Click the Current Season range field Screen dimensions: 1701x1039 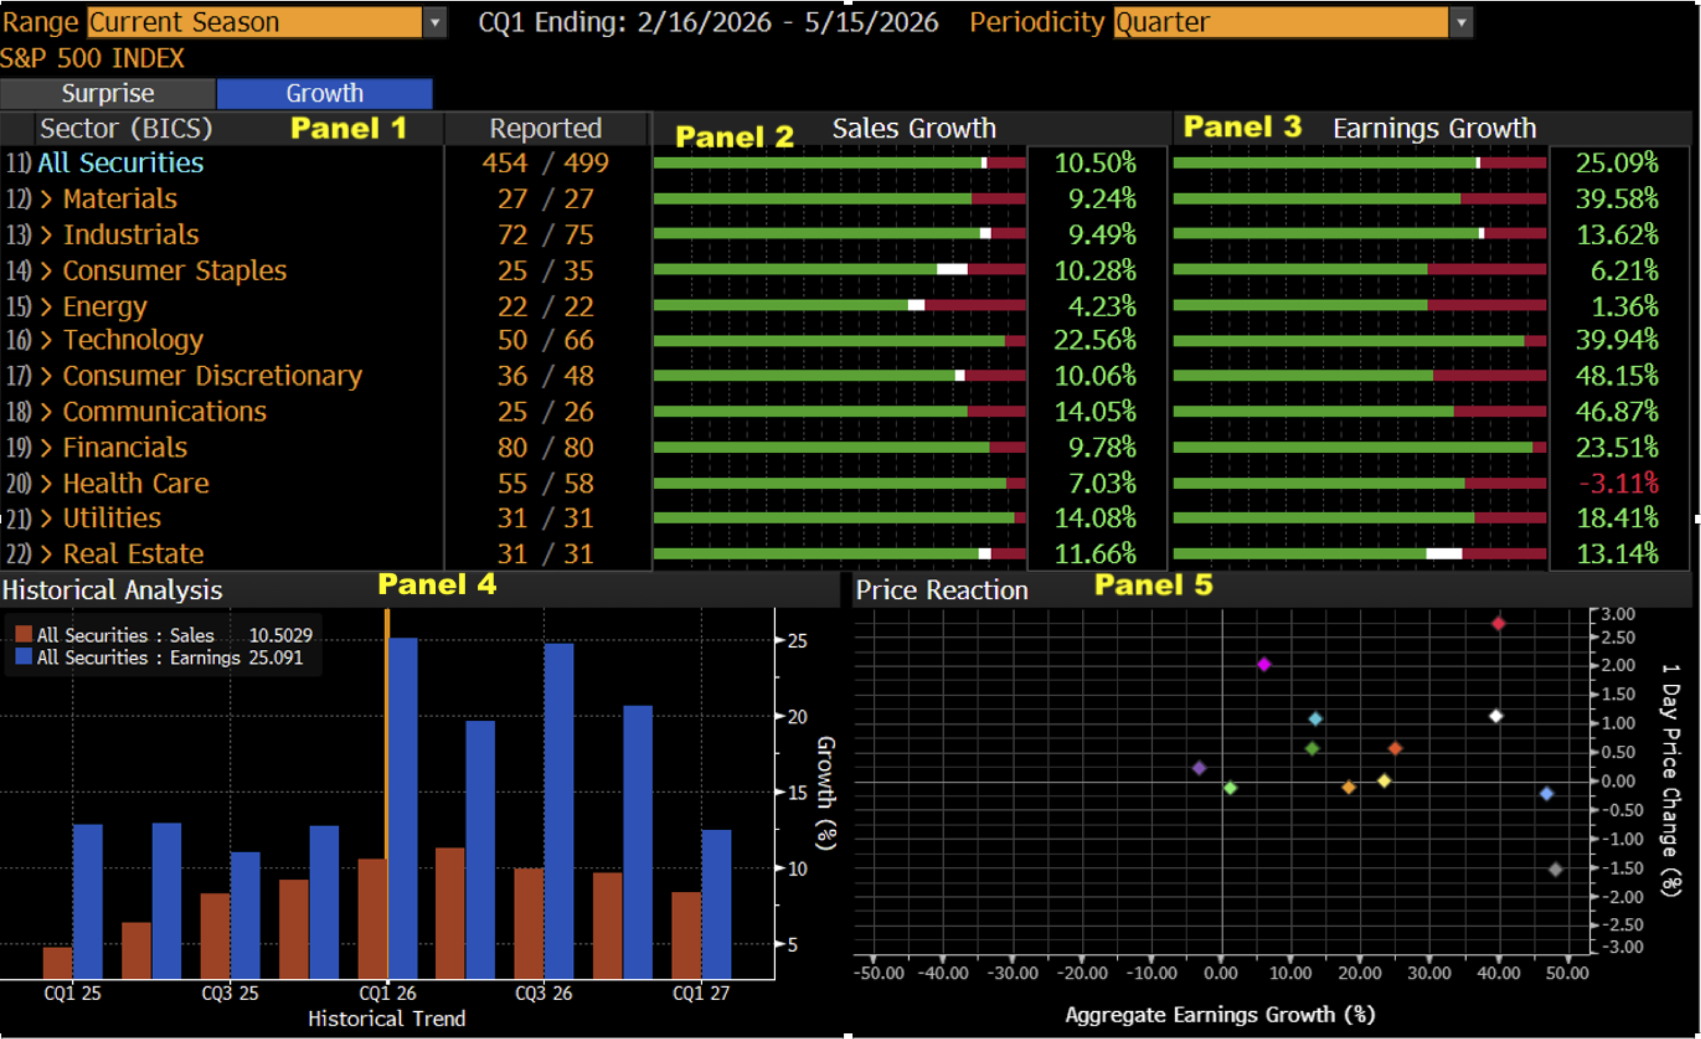(x=254, y=22)
